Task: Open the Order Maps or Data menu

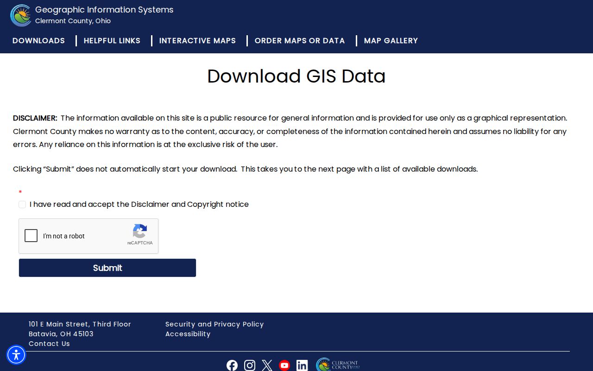Action: [x=300, y=41]
